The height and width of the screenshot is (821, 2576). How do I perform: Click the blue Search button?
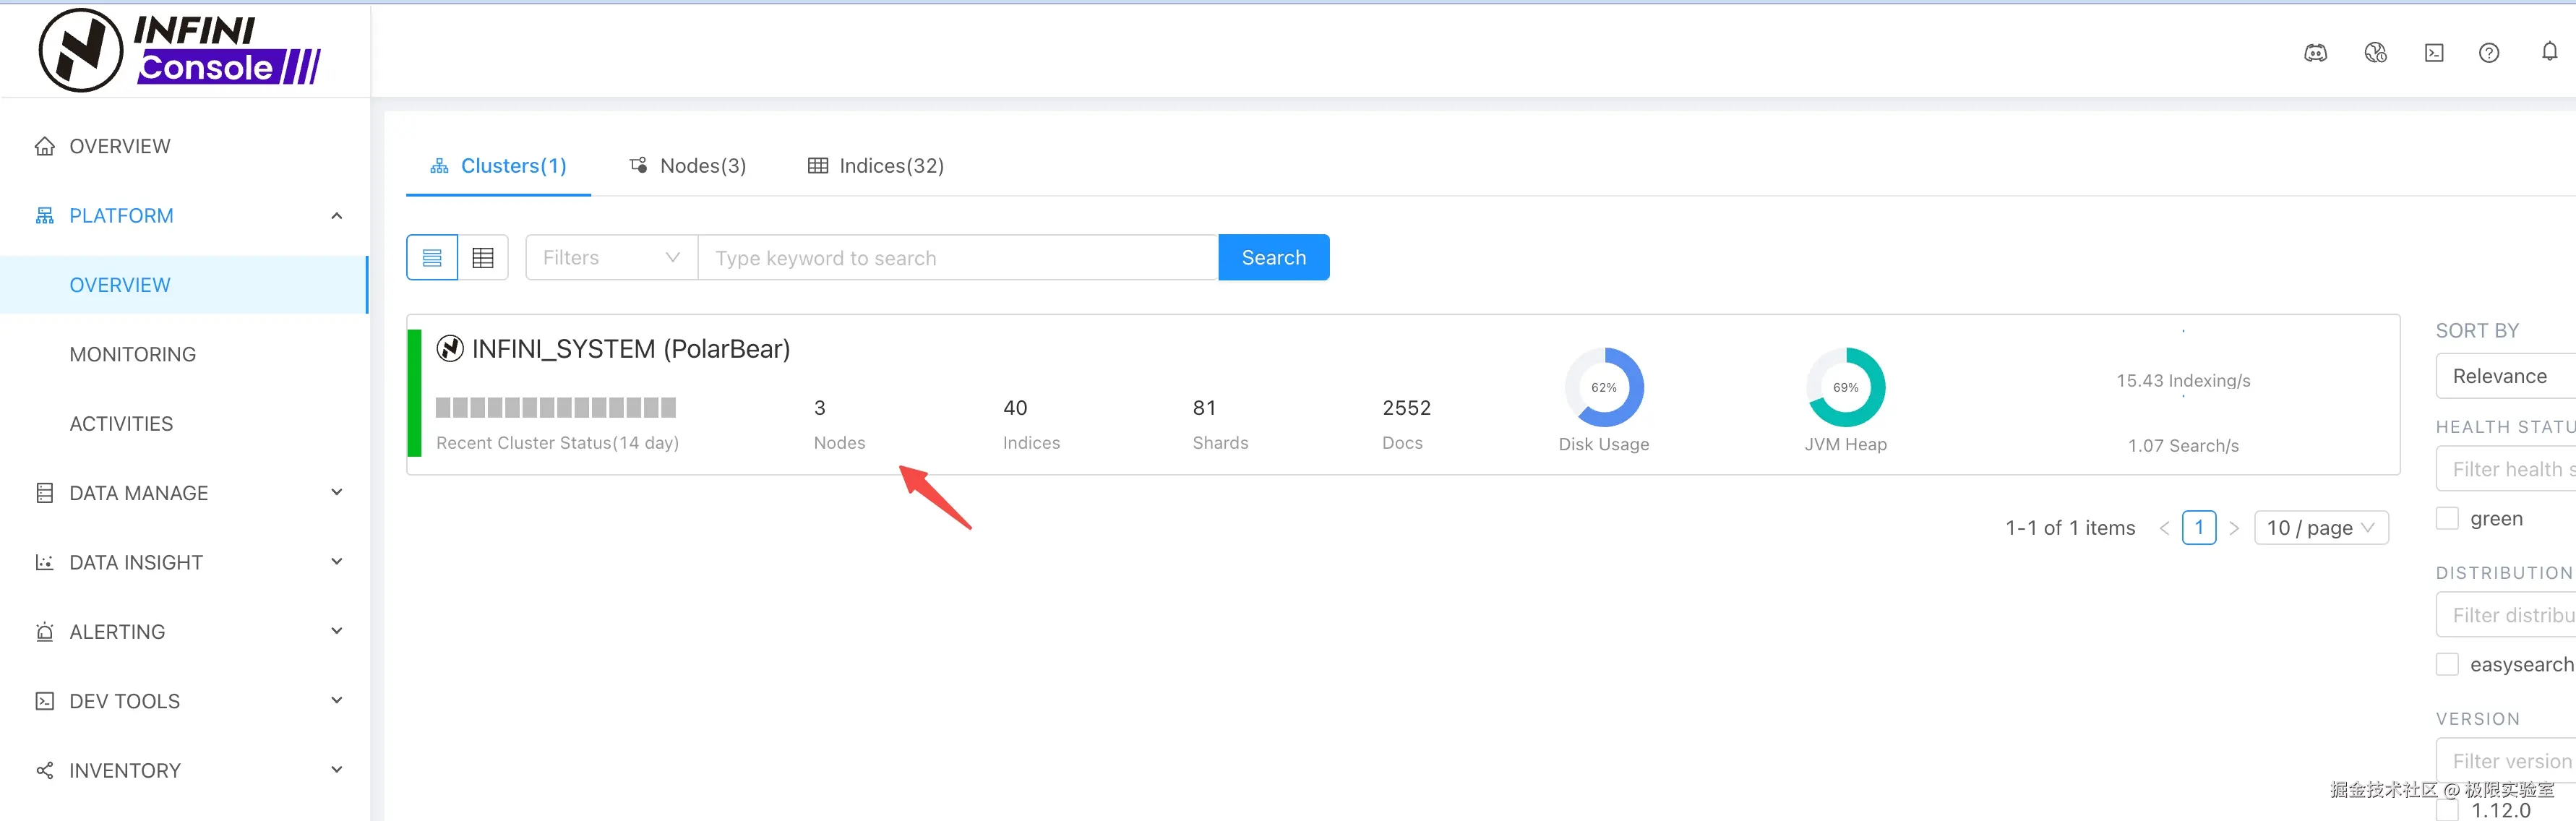1273,258
